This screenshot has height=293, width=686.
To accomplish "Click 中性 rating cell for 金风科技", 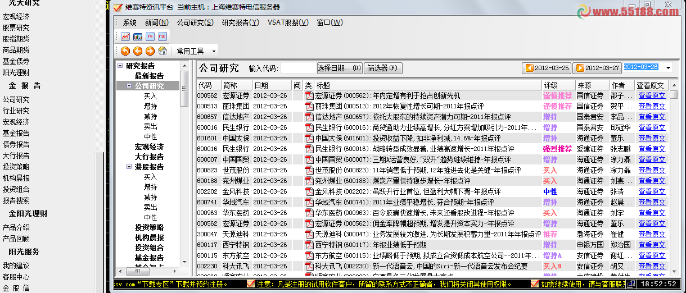I will [x=550, y=191].
